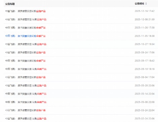Select the timestamp text 2025-11-05 18:38
Screen dimensions: 158x122
click(145, 36)
